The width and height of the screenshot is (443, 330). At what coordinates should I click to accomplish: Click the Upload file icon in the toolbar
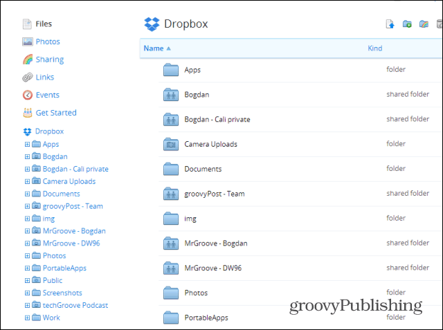pos(390,24)
